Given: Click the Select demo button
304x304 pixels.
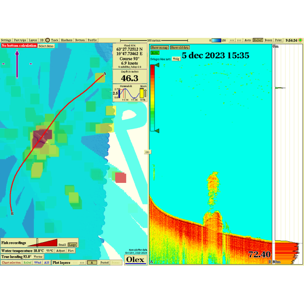Looking at the screenshot, I should (46, 45).
